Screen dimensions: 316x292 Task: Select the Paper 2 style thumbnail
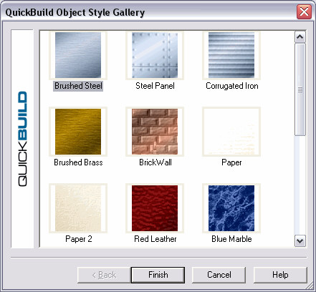pyautogui.click(x=78, y=208)
